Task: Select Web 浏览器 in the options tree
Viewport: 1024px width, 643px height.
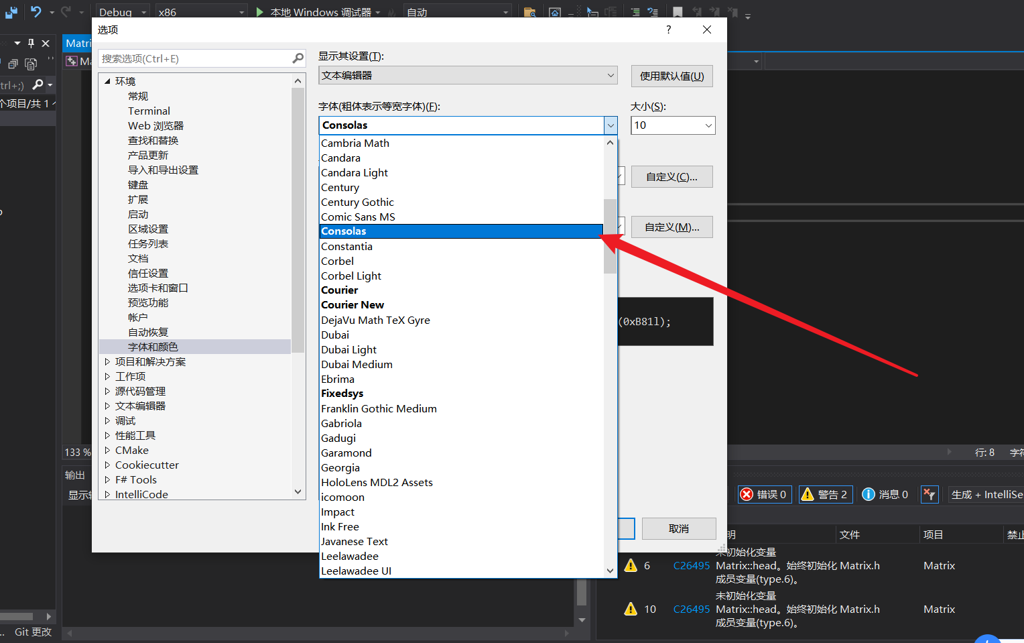Action: (155, 125)
